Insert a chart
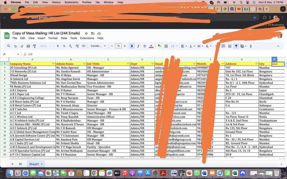The image size is (287, 179). click(230, 46)
